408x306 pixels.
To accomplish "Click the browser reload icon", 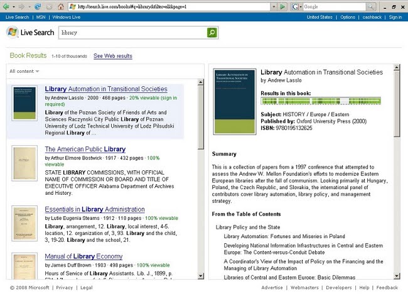I will (x=38, y=6).
